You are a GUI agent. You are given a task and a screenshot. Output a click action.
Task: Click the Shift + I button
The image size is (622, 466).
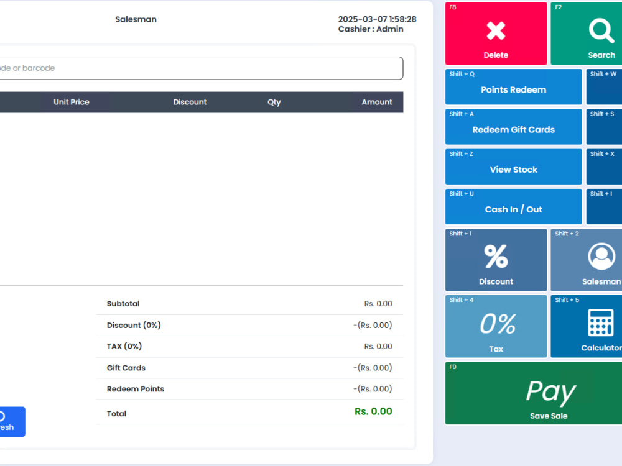point(604,206)
